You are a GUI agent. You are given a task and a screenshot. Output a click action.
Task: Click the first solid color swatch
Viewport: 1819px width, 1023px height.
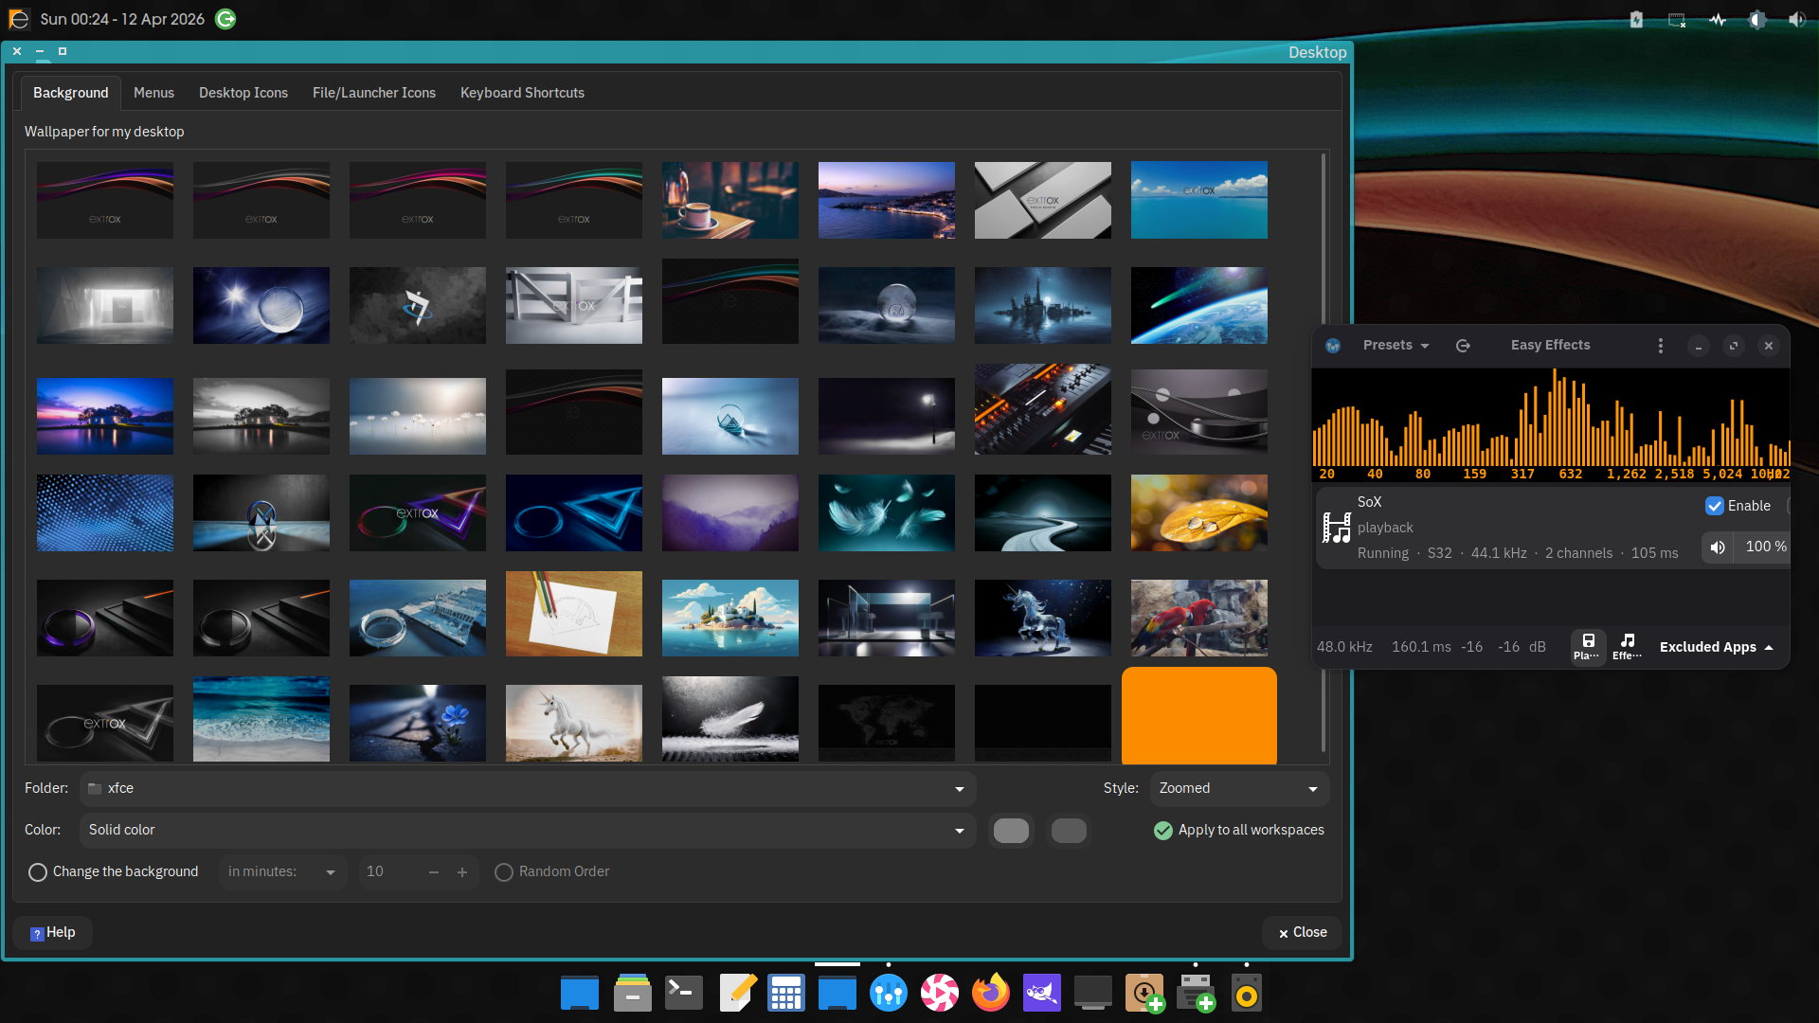click(1011, 831)
